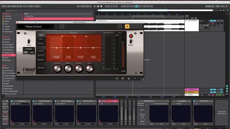
Task: Click the Release knob
Action: coord(79,68)
